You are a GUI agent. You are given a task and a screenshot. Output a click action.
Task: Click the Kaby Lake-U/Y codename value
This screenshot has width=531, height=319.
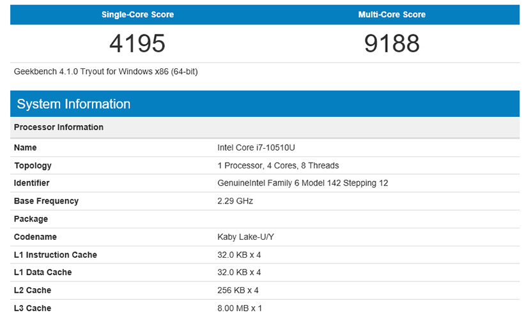pos(245,237)
